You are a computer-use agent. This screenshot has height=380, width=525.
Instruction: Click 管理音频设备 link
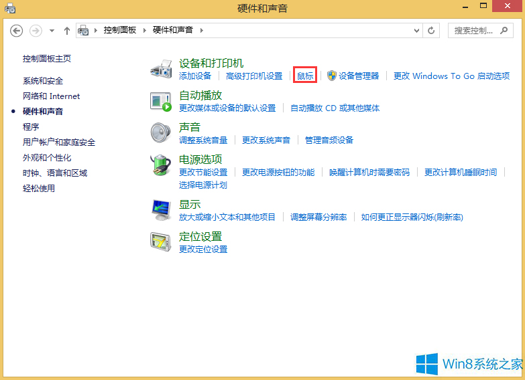click(x=329, y=140)
